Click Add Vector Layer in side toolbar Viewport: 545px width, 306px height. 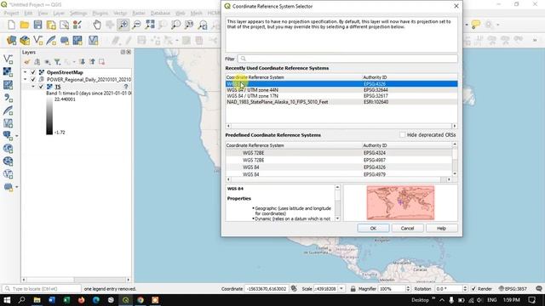pyautogui.click(x=8, y=59)
